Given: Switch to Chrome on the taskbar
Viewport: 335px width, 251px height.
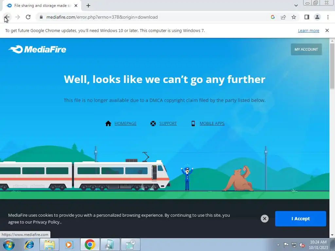Looking at the screenshot, I should tap(90, 244).
